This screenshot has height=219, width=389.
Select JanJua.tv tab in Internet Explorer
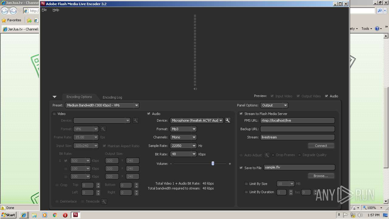pyautogui.click(x=21, y=29)
